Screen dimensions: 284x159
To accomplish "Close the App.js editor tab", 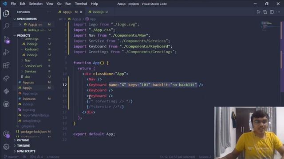I will click(81, 12).
